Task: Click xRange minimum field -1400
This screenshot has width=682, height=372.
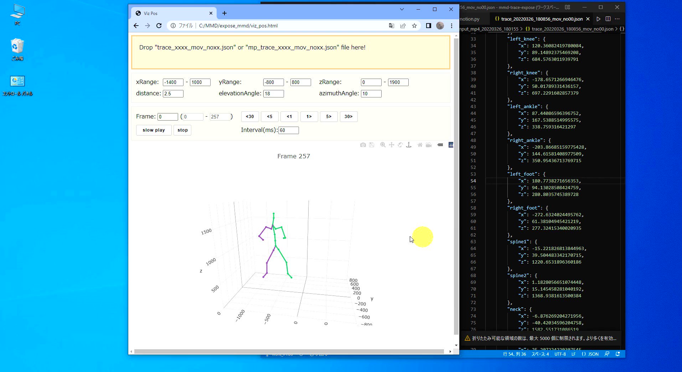Action: coord(173,82)
